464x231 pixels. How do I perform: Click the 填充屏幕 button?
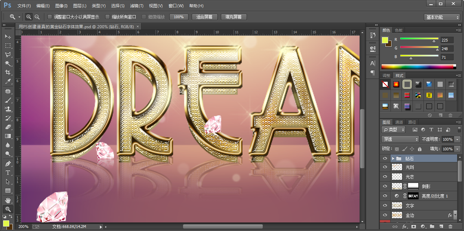point(234,17)
